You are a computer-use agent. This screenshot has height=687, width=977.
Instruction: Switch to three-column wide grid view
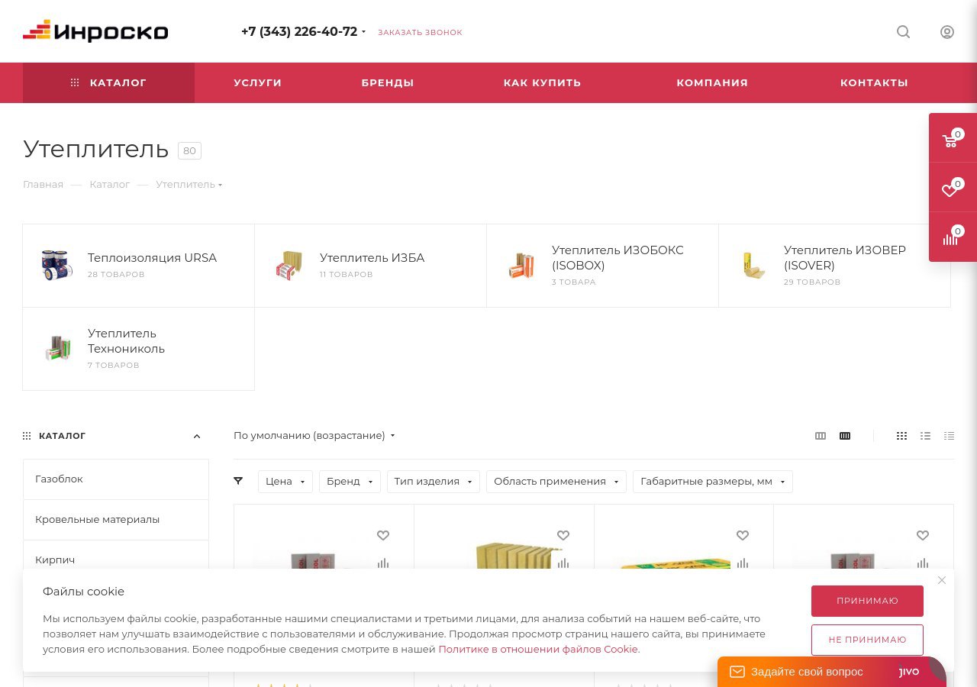pyautogui.click(x=821, y=436)
